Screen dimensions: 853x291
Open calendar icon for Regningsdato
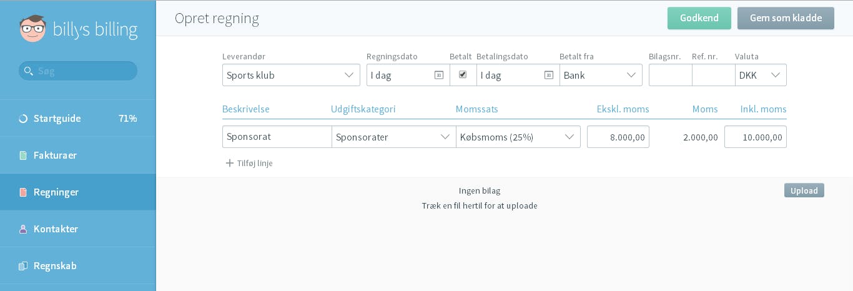(439, 75)
